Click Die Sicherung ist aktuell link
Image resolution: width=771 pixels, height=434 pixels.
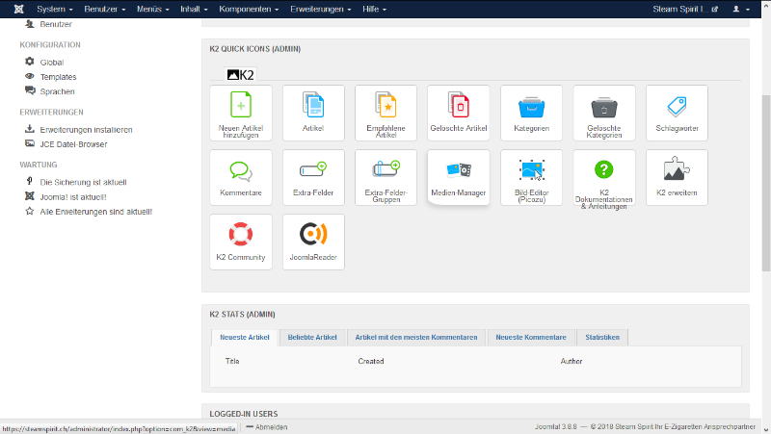(x=83, y=182)
